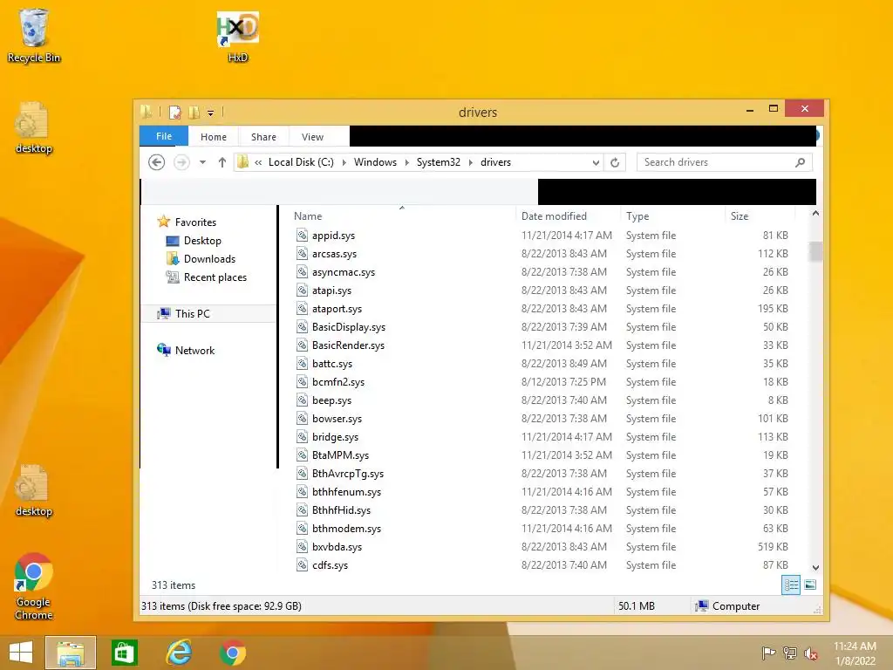This screenshot has width=893, height=670.
Task: Click the New folder quick access icon
Action: 194,113
